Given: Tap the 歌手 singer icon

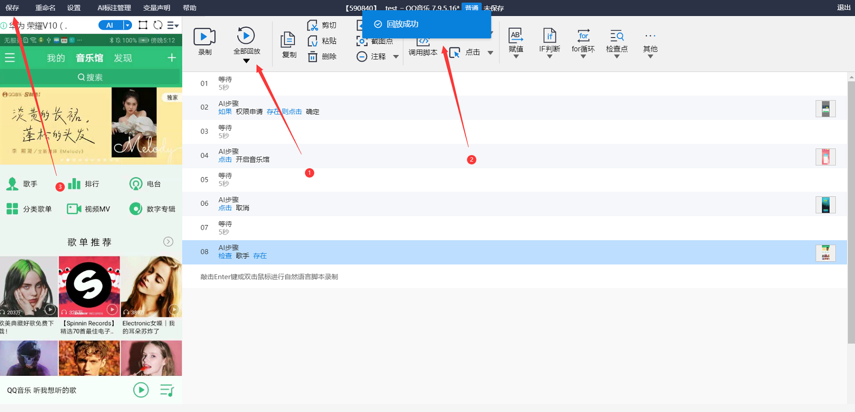Looking at the screenshot, I should tap(12, 184).
